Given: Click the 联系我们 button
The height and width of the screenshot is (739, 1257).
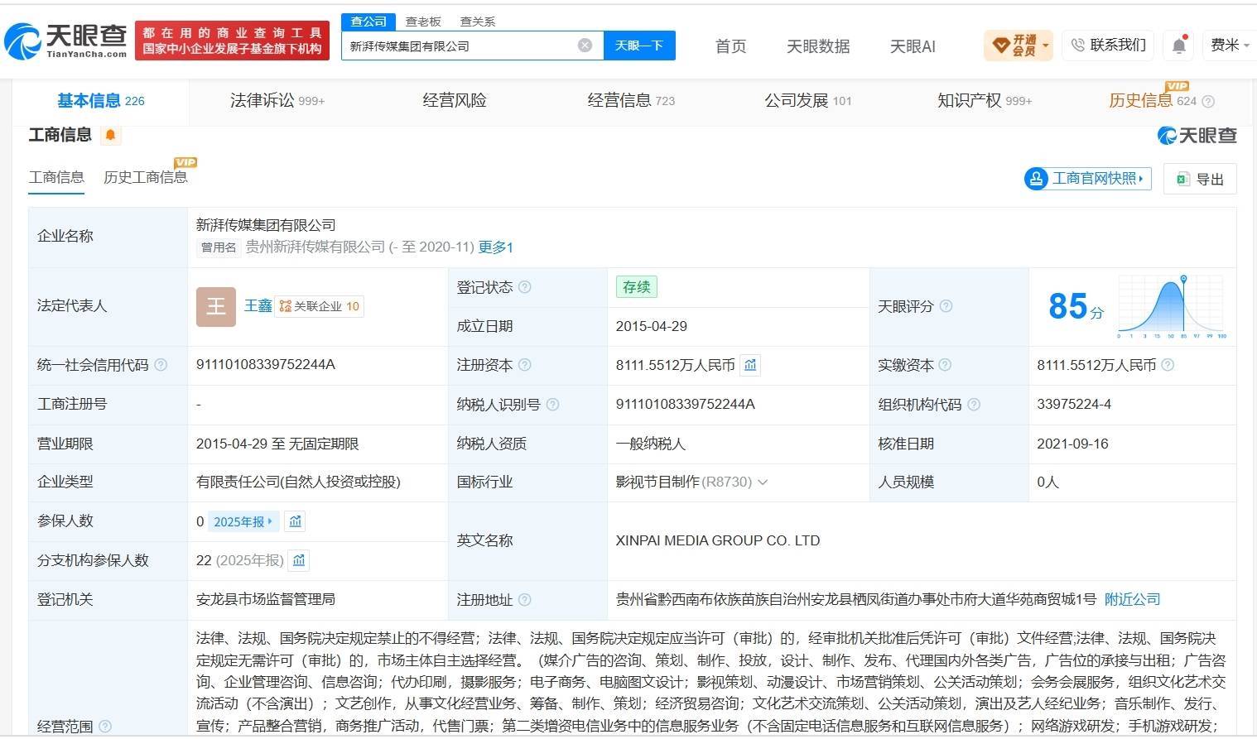Looking at the screenshot, I should point(1110,46).
